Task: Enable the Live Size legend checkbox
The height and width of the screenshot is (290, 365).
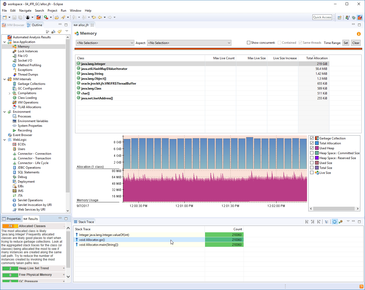Action: pos(312,173)
